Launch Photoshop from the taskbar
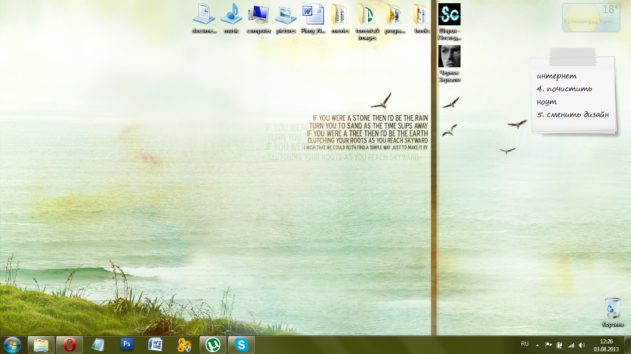631x354 pixels. click(127, 345)
